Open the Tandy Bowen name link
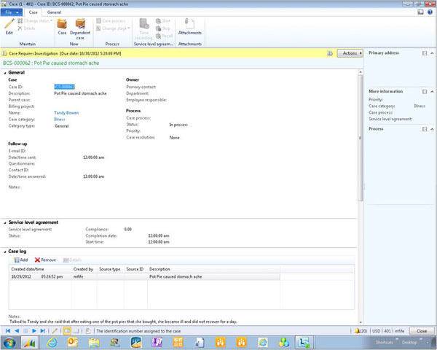 coord(66,113)
